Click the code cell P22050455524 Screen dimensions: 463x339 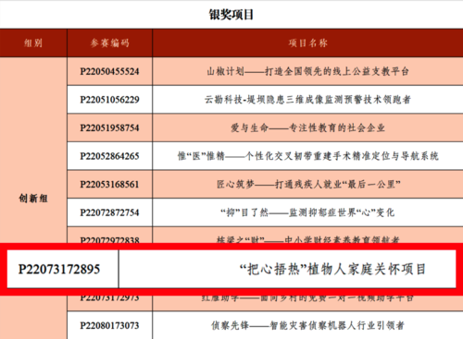109,71
